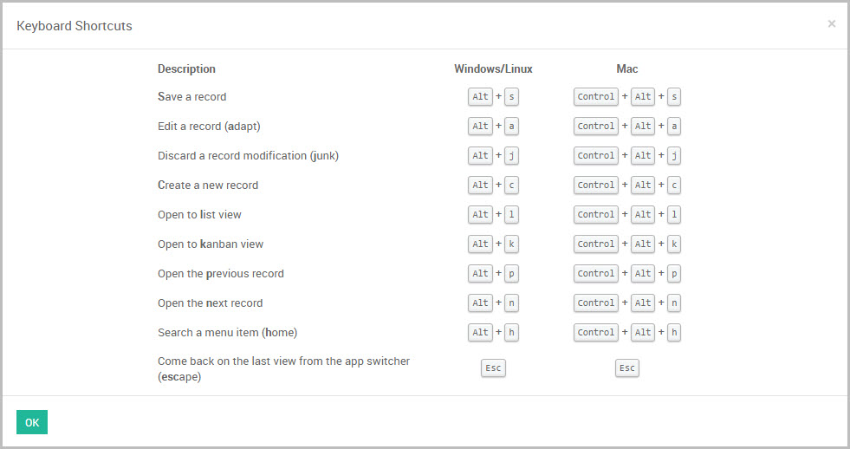Image resolution: width=850 pixels, height=449 pixels.
Task: Click the Mac 'l' key for list view
Action: (x=674, y=214)
